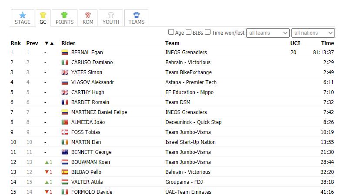Open VLASOV Aleksandr rider link

[92, 82]
